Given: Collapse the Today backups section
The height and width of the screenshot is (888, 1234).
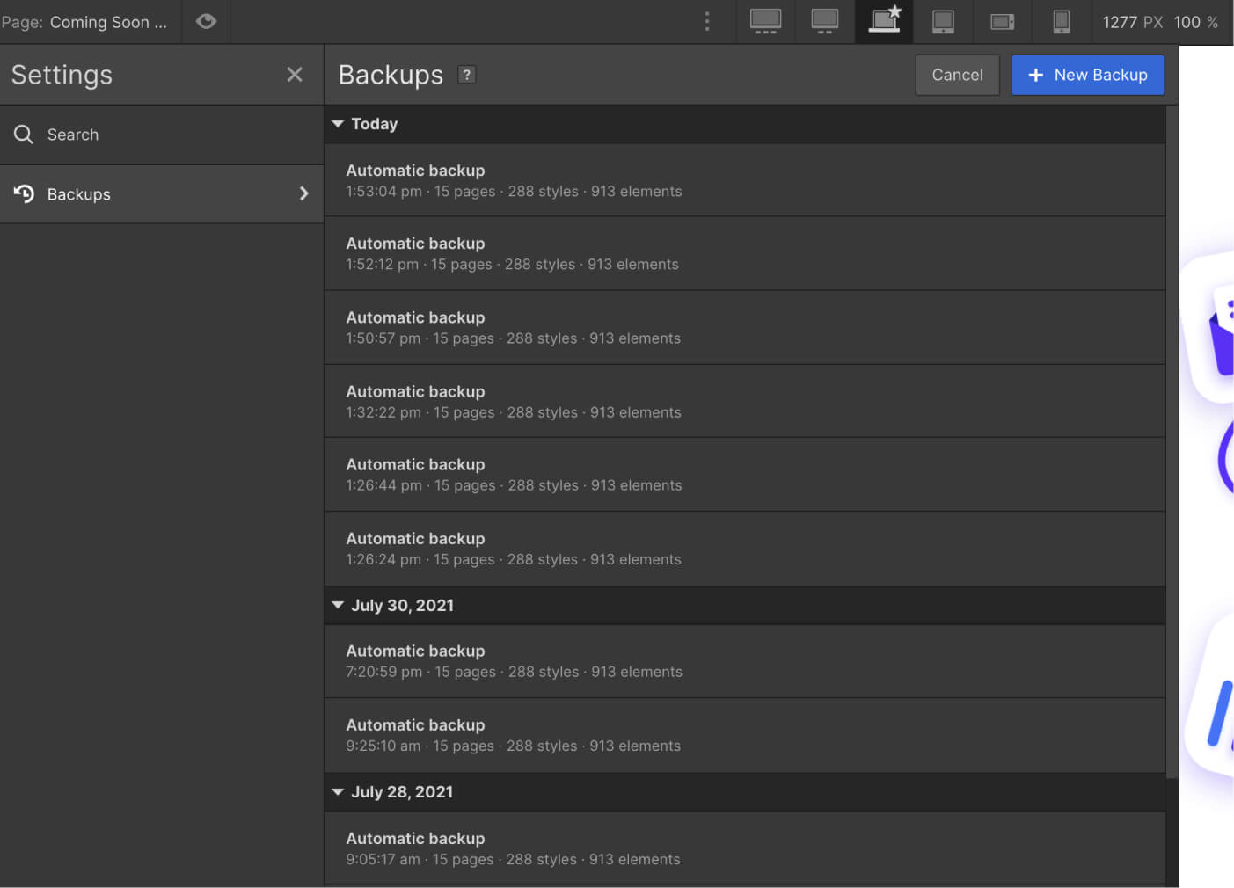Looking at the screenshot, I should [x=338, y=124].
